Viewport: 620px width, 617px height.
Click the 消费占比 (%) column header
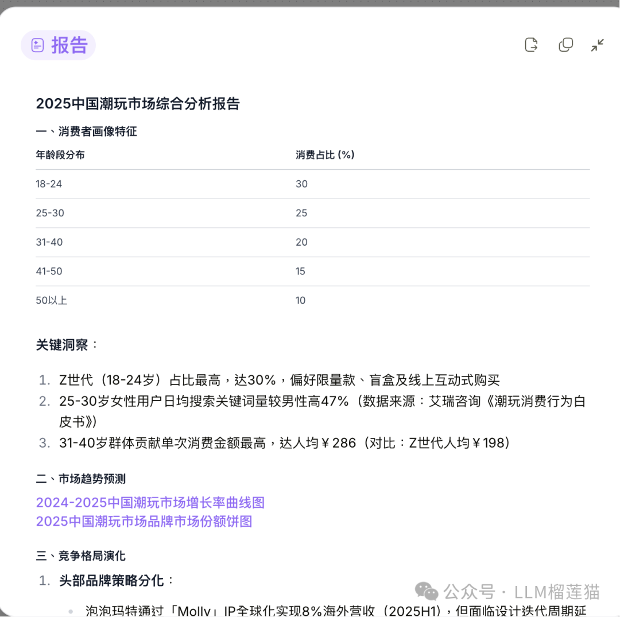click(x=324, y=154)
